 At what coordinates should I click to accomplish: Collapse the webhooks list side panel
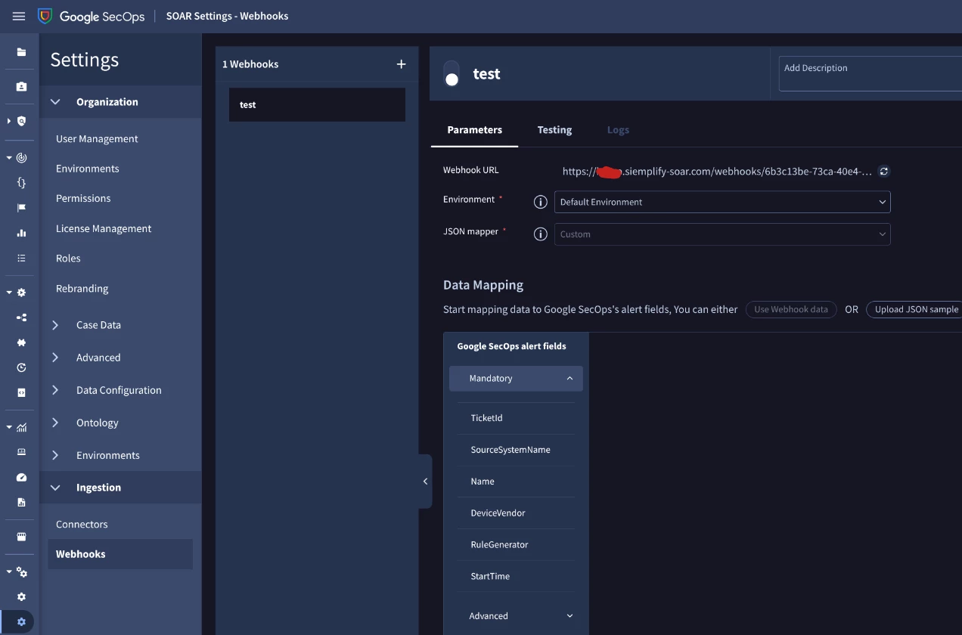[x=425, y=482]
